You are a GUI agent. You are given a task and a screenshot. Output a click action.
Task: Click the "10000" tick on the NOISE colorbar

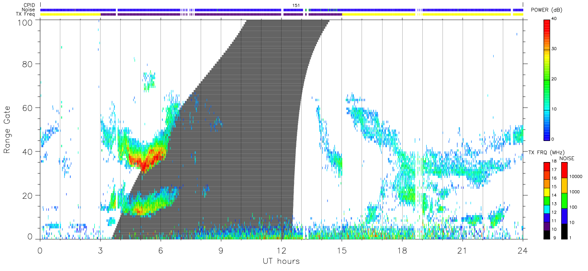(577, 177)
